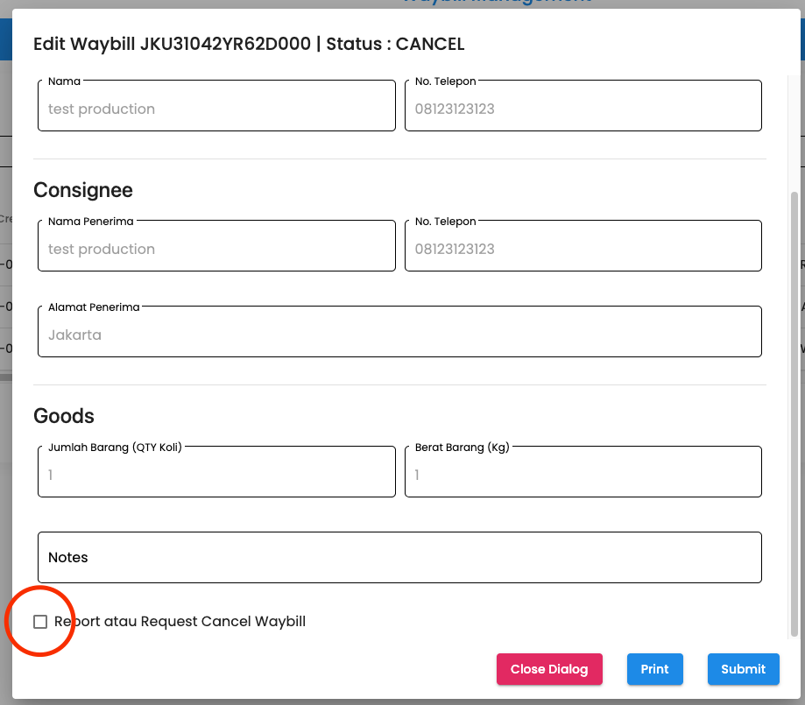
Task: Click the waybill number JKU31042YR62D000 in the title
Action: click(x=225, y=44)
